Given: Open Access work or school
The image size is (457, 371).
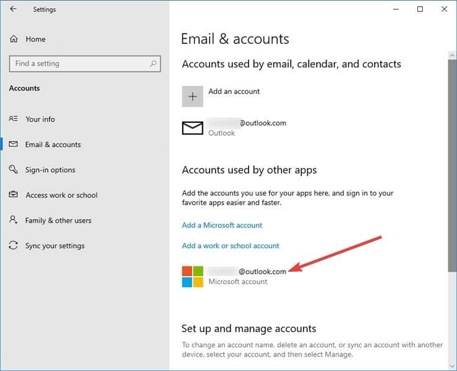Looking at the screenshot, I should click(62, 195).
